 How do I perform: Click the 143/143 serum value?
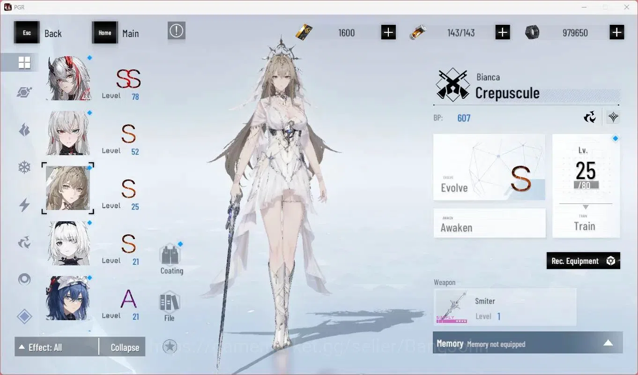tap(461, 33)
